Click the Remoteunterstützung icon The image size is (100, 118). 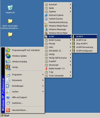pyautogui.click(x=46, y=22)
